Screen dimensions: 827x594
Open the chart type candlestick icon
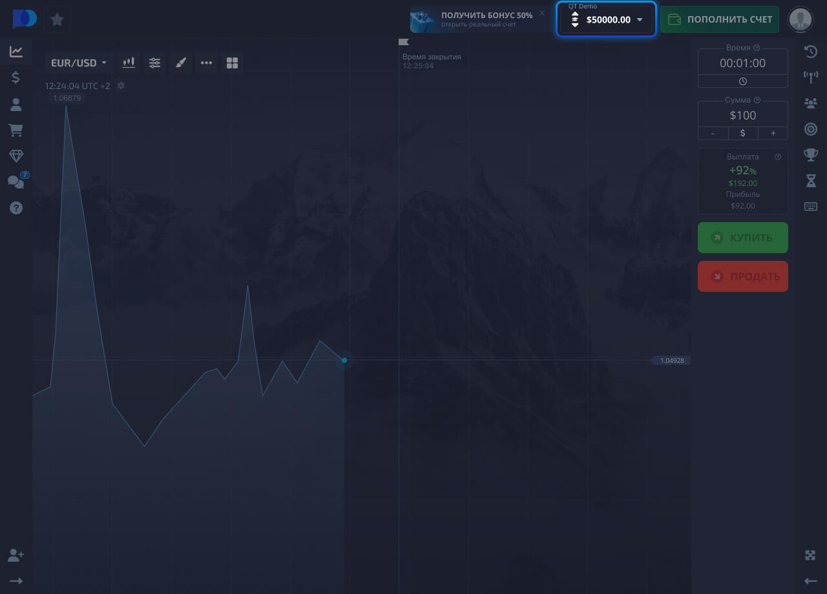pos(129,63)
